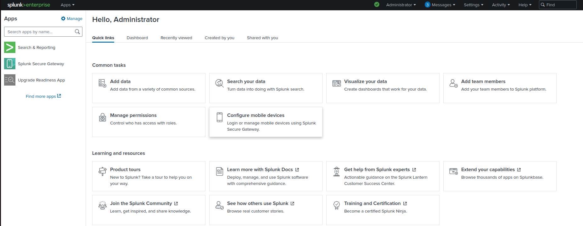
Task: Click the Splunk Docs document icon
Action: [x=220, y=171]
